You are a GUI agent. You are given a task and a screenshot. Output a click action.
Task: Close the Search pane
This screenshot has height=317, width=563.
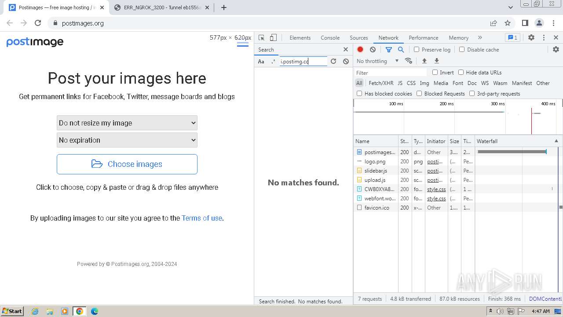click(x=346, y=49)
